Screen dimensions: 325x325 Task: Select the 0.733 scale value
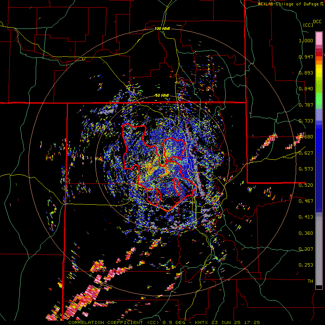(x=306, y=121)
